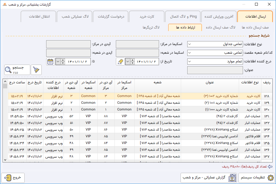
Task: Click the eraser icon beside 'تاریخ از'
Action: click(120, 62)
